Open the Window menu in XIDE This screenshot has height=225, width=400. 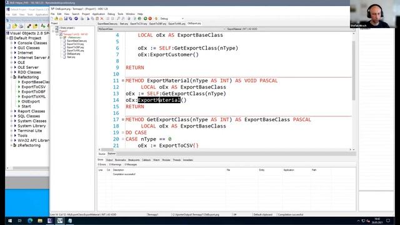point(130,14)
